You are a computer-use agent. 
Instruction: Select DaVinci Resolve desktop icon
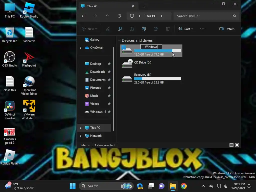coord(10,110)
